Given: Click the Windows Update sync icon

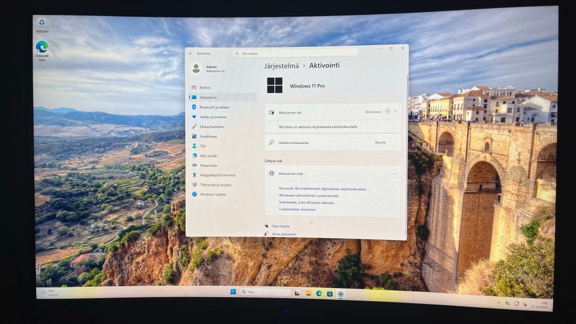Looking at the screenshot, I should (194, 194).
